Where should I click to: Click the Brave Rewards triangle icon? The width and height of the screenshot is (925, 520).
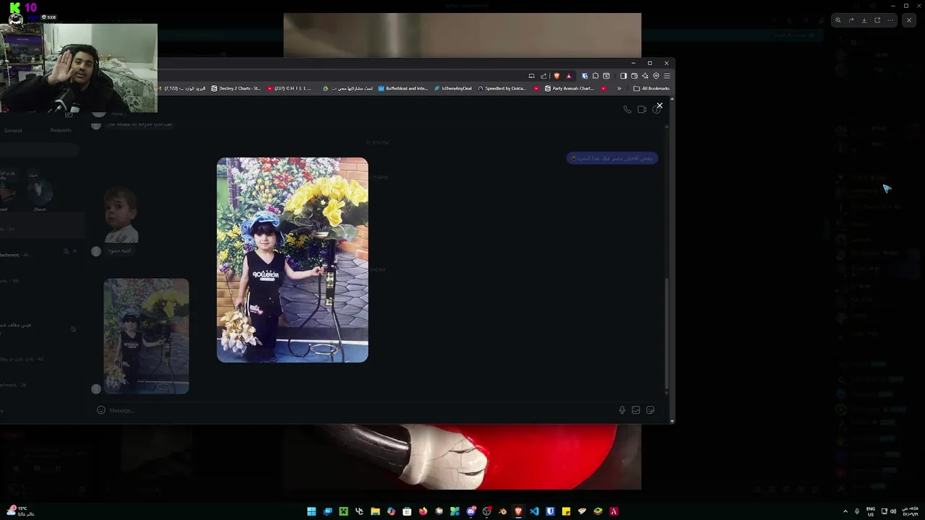(569, 76)
